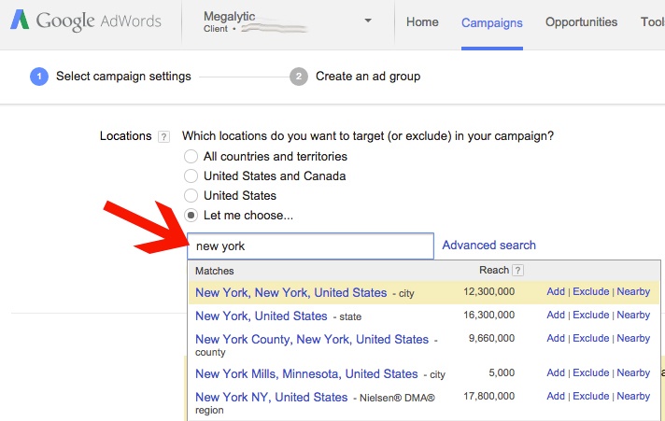Click the step 2 circle indicator

[x=299, y=77]
